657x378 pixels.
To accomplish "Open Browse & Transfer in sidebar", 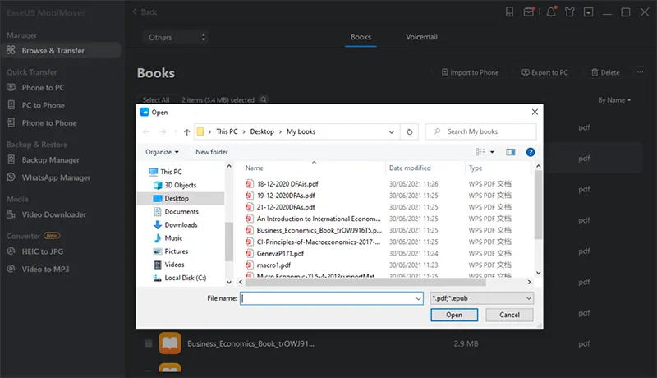I will (60, 50).
